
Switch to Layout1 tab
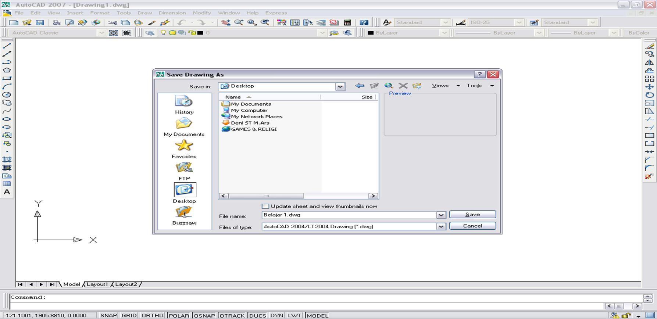pos(97,284)
